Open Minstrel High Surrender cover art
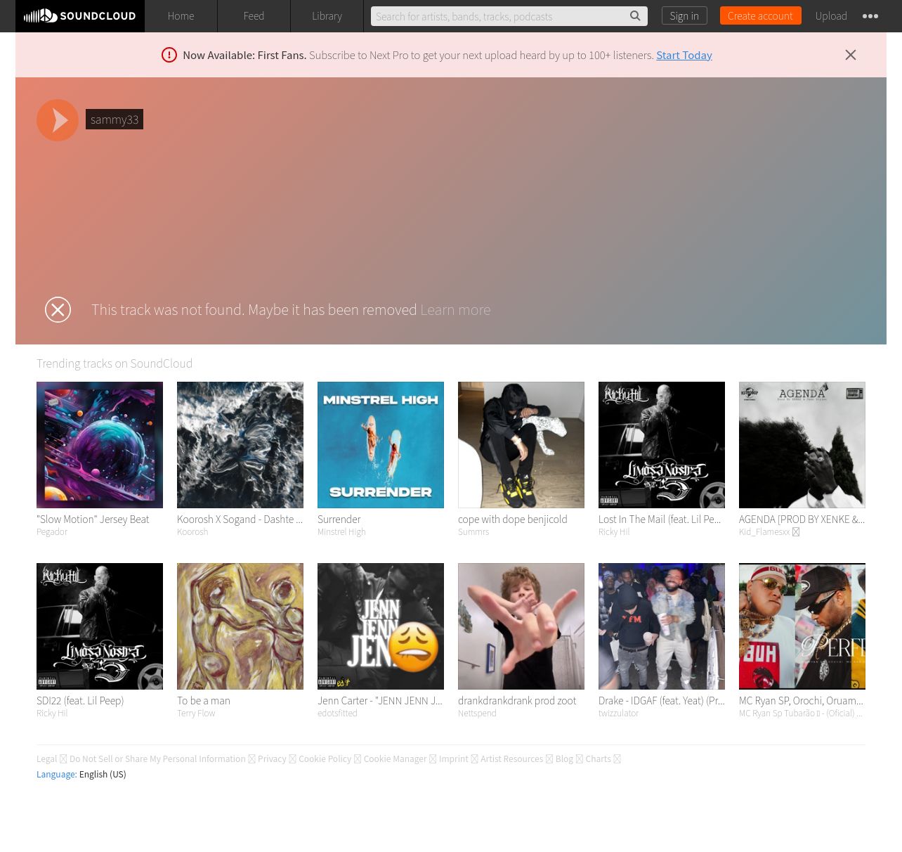This screenshot has height=852, width=902. click(381, 445)
